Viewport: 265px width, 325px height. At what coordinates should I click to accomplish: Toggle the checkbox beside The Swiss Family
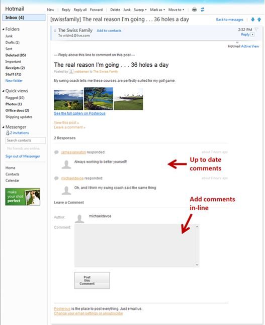click(x=55, y=31)
